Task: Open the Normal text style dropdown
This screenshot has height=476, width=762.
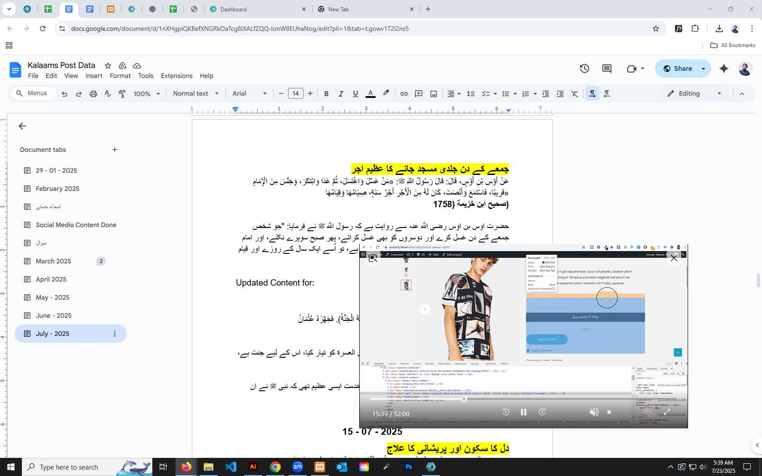Action: point(196,94)
